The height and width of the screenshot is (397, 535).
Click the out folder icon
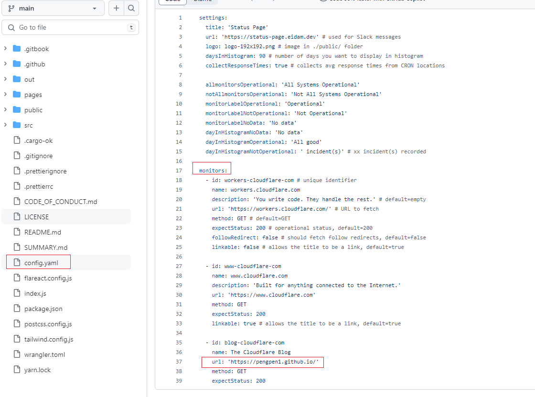(x=17, y=79)
